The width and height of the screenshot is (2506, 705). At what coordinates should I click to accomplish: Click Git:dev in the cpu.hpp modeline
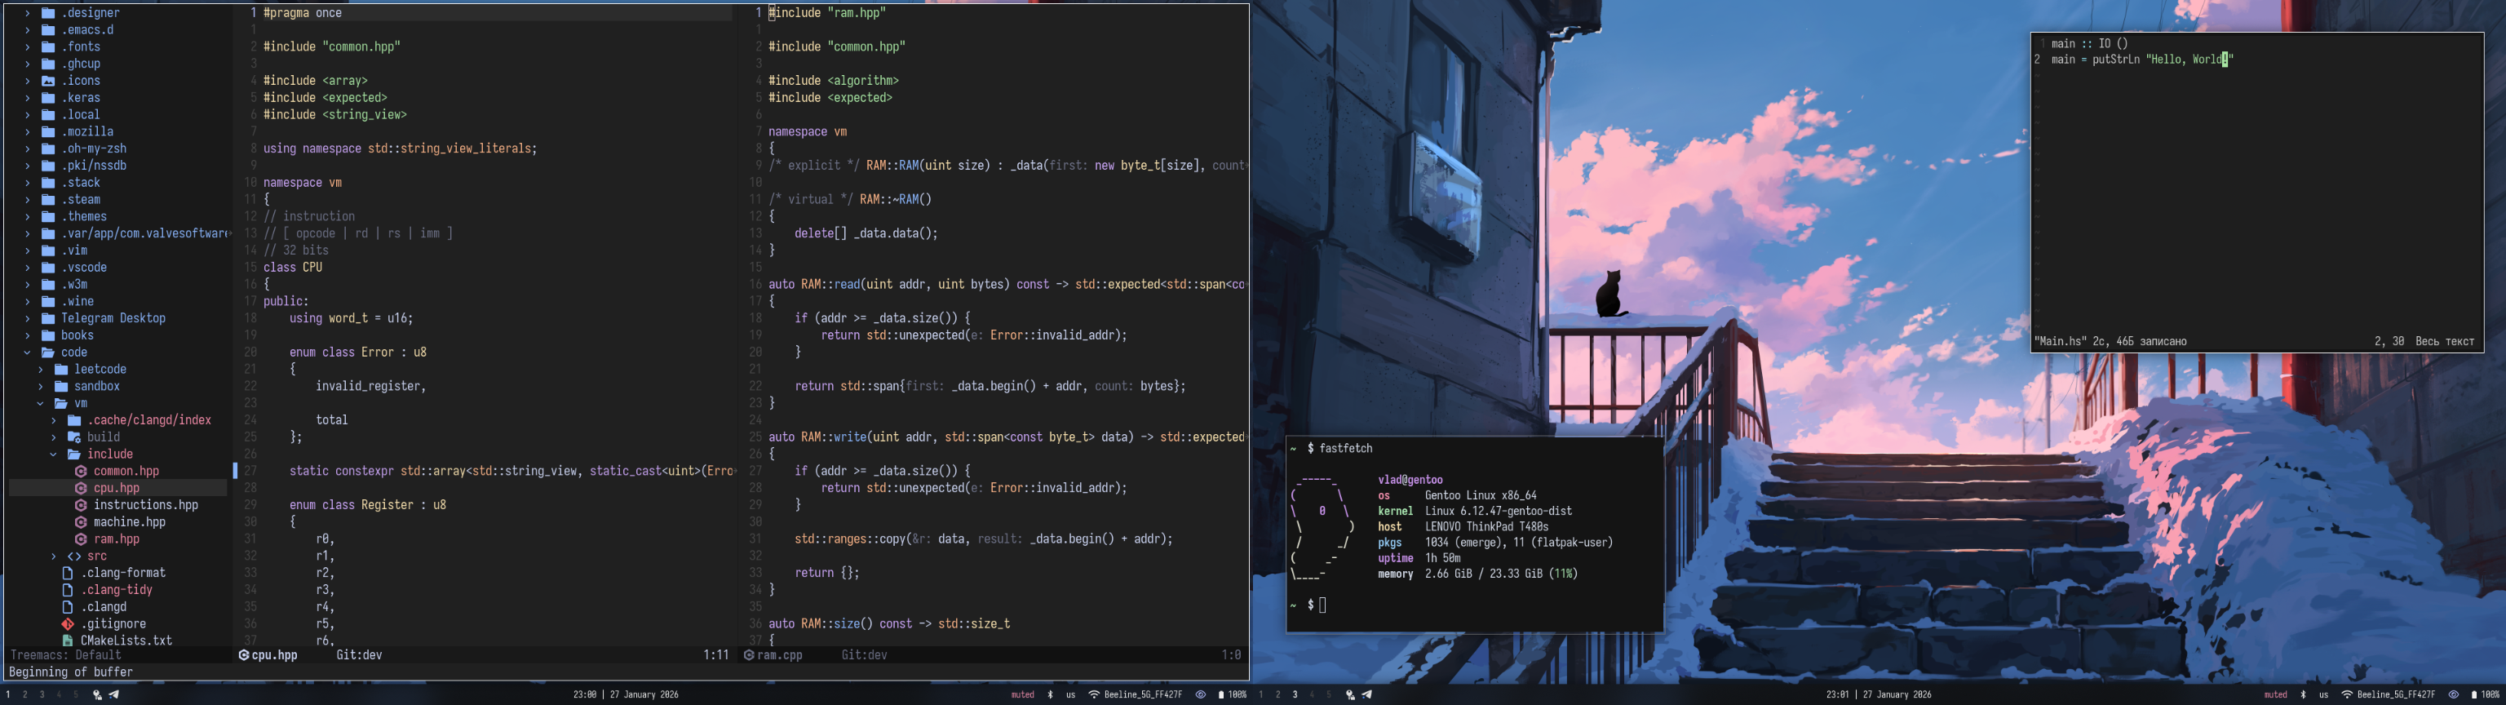coord(359,655)
